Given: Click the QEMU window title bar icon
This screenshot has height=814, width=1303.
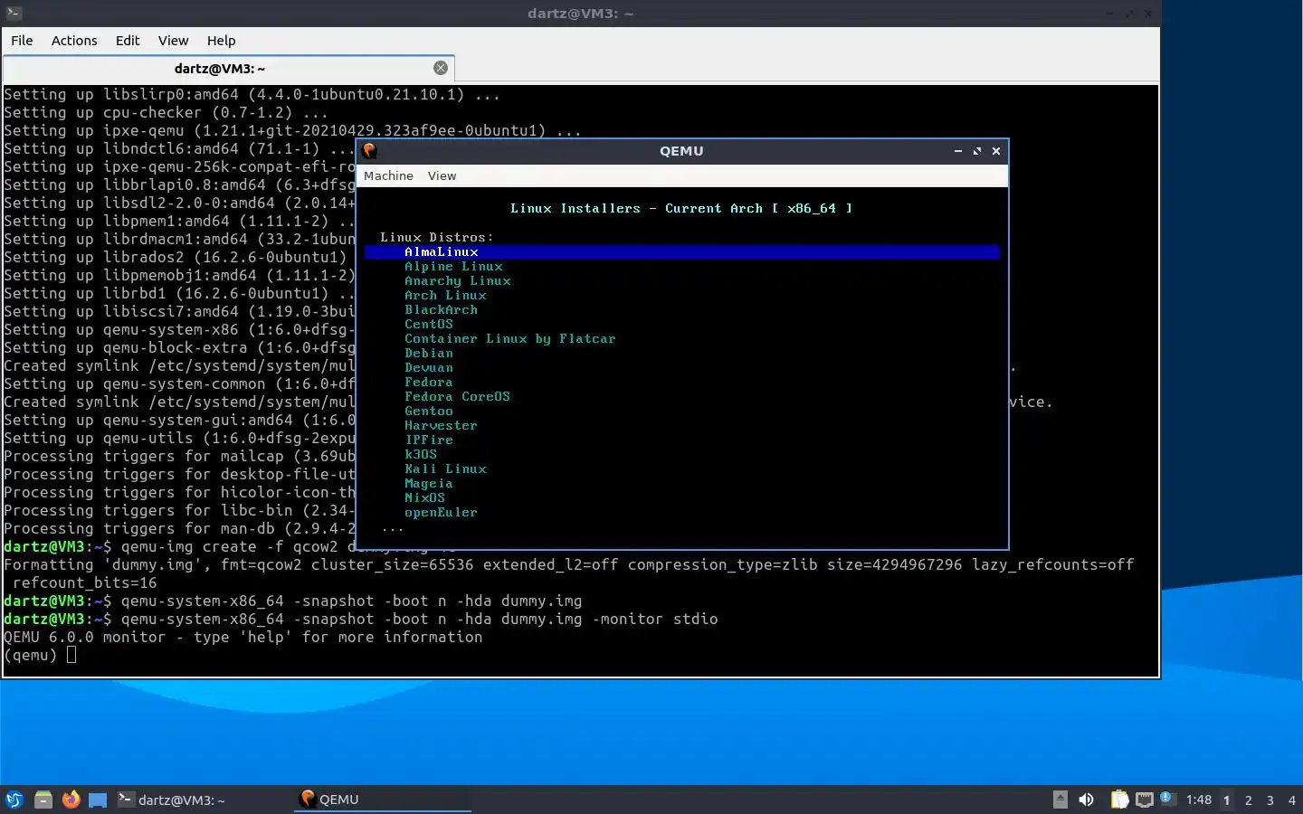Looking at the screenshot, I should (x=369, y=151).
